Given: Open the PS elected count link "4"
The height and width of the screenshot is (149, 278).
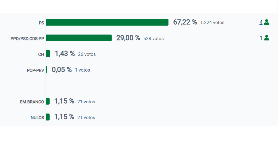Looking at the screenshot, I should pos(261,22).
